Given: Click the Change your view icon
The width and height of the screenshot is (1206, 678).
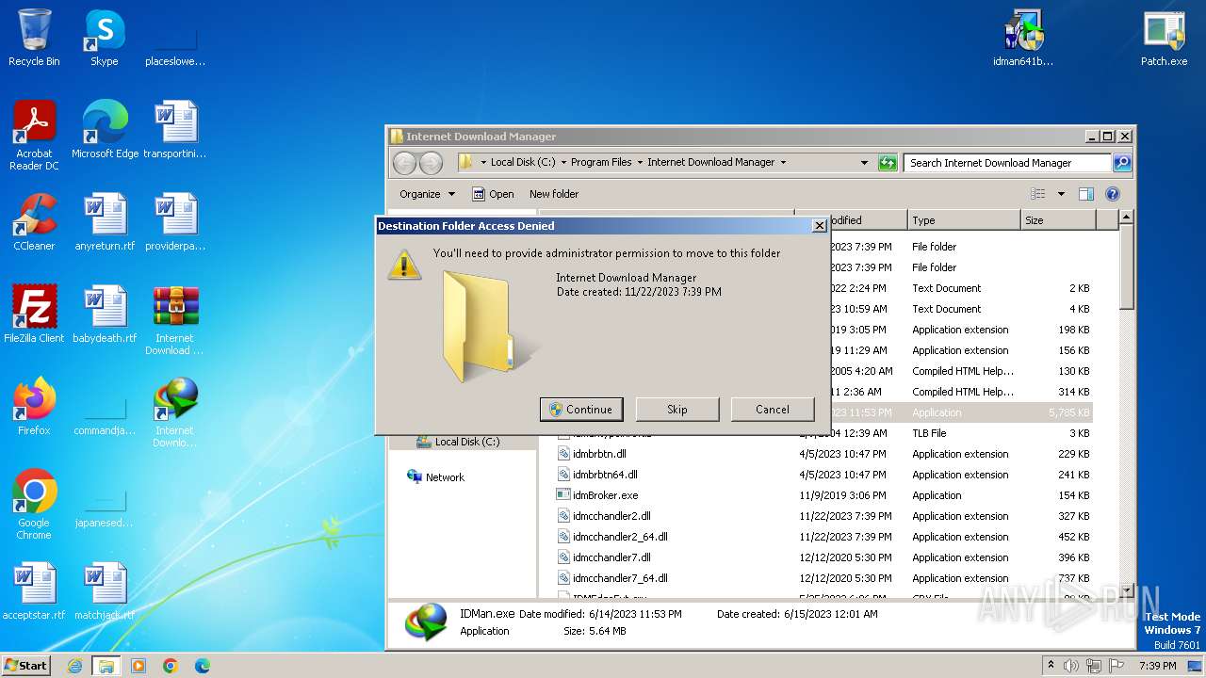Looking at the screenshot, I should click(x=1037, y=194).
